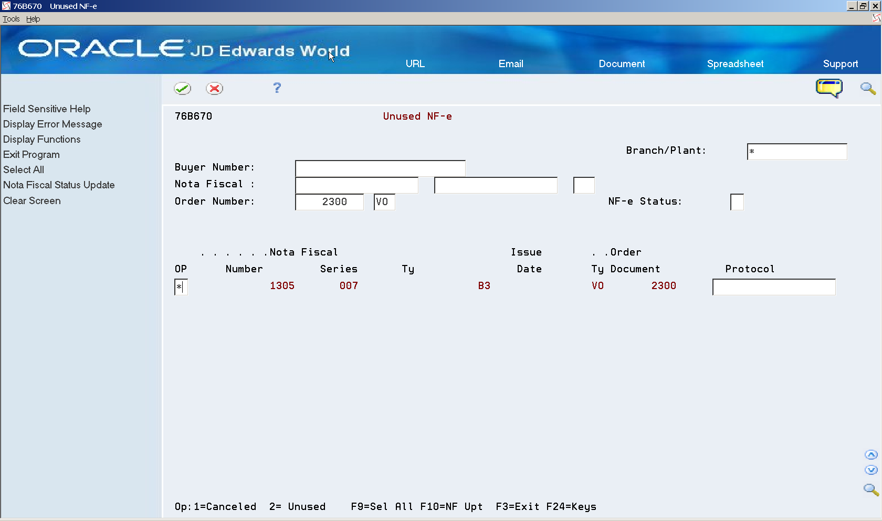Click the NF-e Status input field
The width and height of the screenshot is (882, 521).
737,202
